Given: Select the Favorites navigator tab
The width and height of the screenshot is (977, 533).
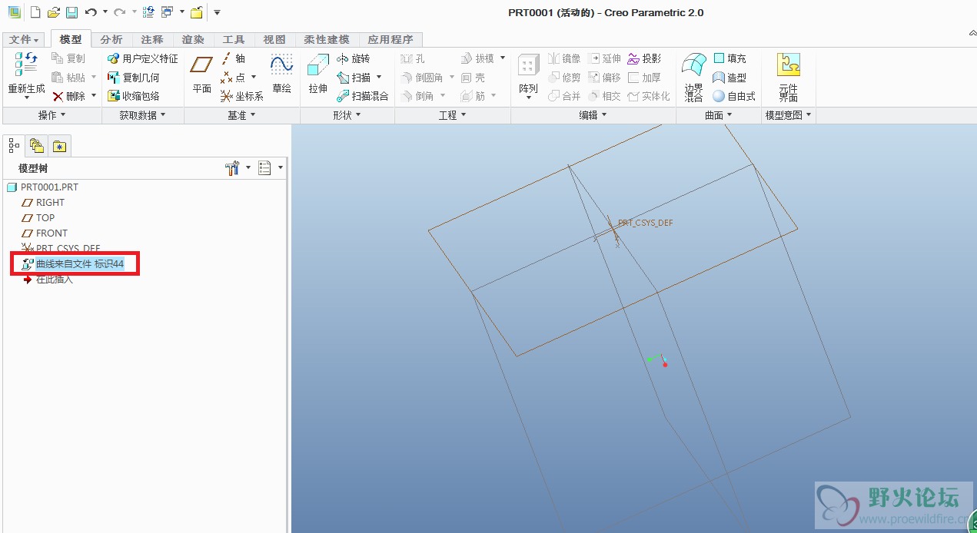Looking at the screenshot, I should (60, 145).
